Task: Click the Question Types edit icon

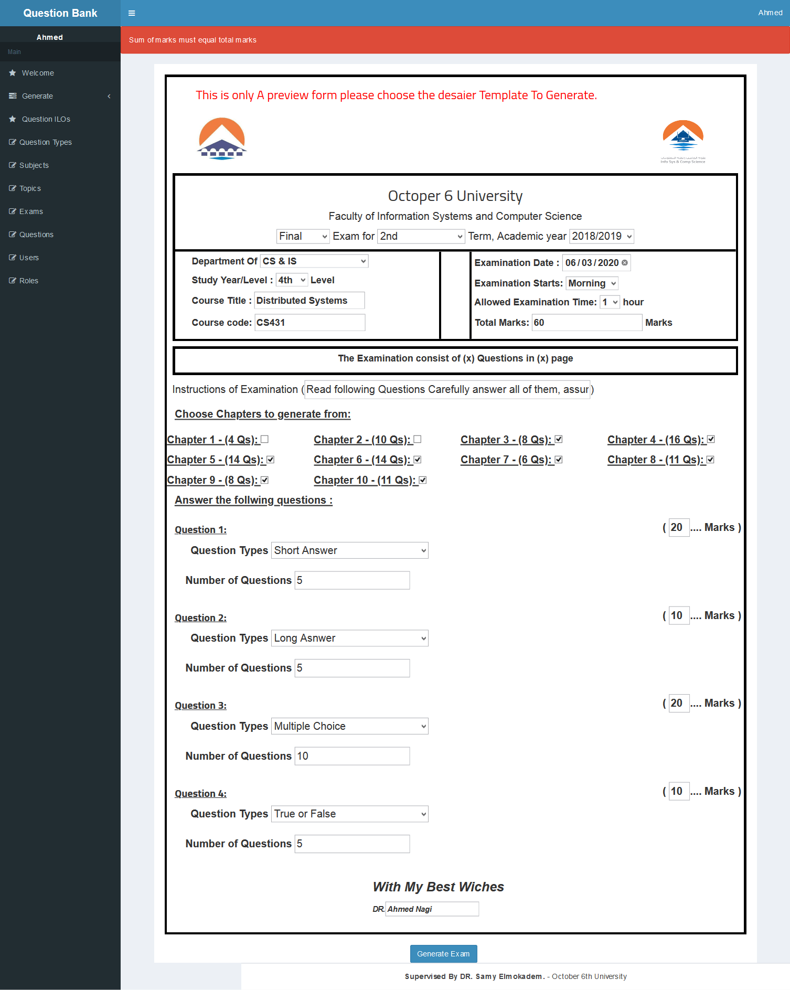Action: click(13, 142)
